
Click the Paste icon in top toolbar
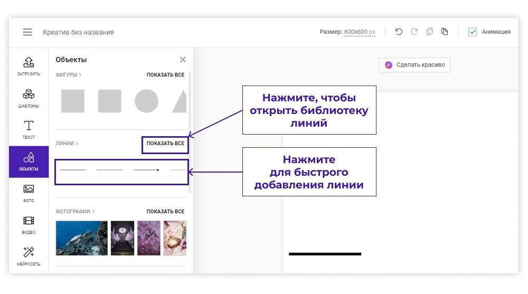(x=445, y=32)
